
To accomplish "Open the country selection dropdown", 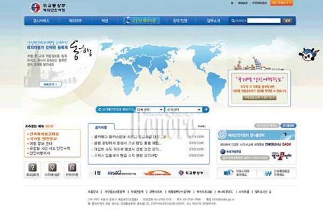I will click(184, 110).
